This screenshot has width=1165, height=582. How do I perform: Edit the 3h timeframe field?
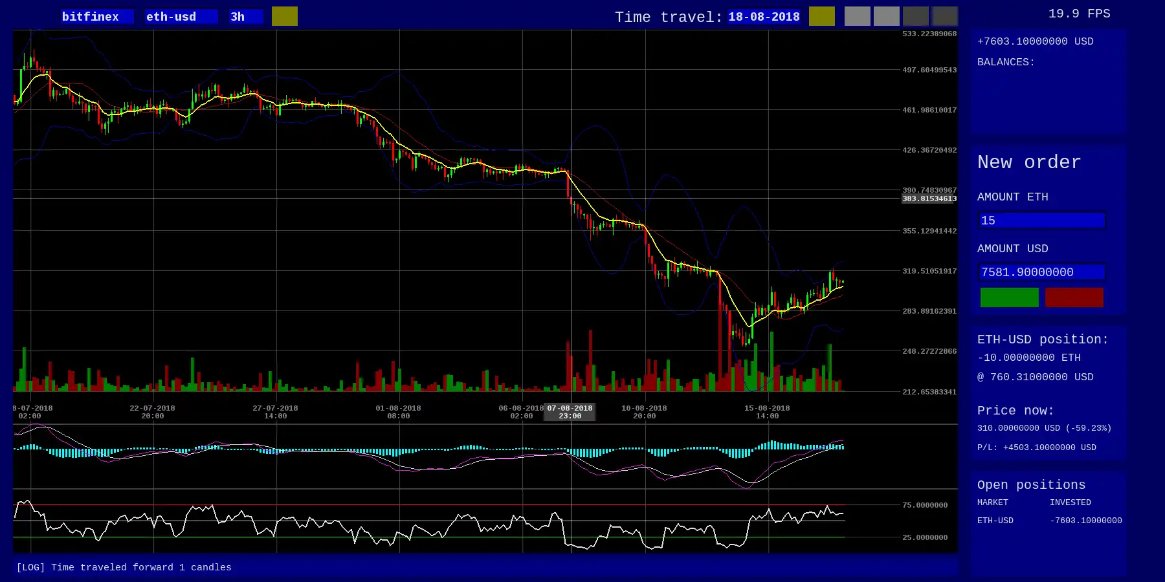(x=246, y=17)
